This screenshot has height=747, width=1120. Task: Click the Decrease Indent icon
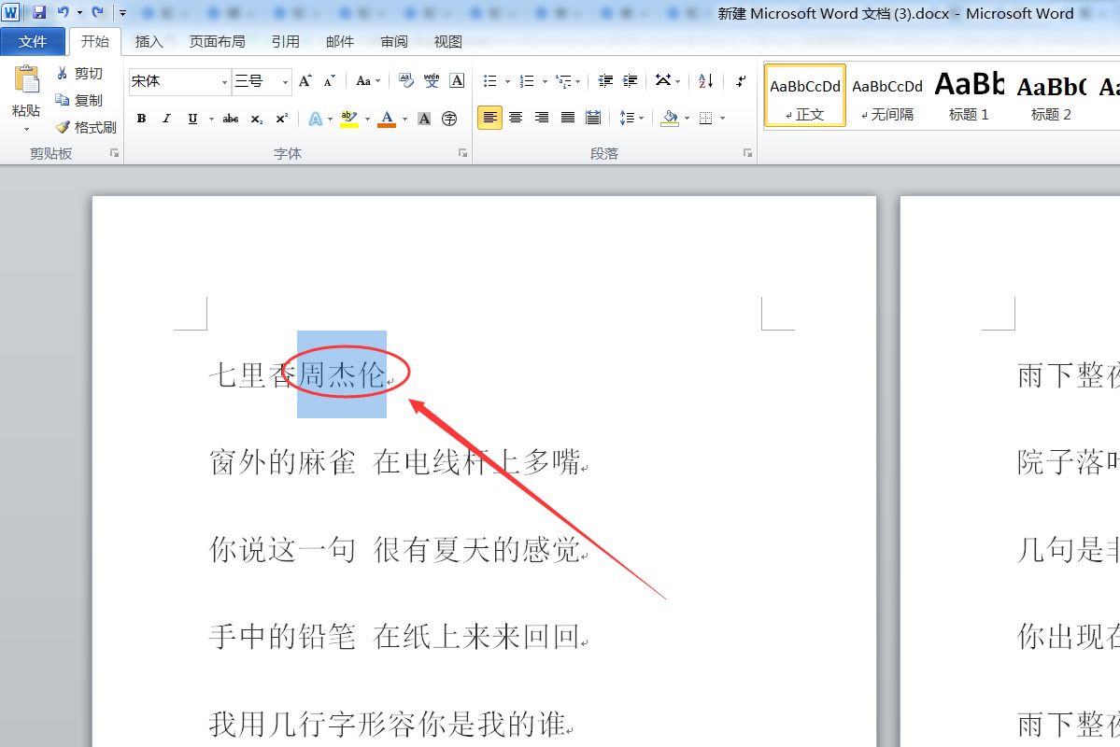click(x=605, y=80)
